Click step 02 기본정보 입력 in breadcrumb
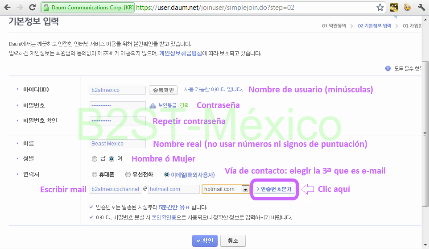The image size is (429, 249). click(x=374, y=26)
